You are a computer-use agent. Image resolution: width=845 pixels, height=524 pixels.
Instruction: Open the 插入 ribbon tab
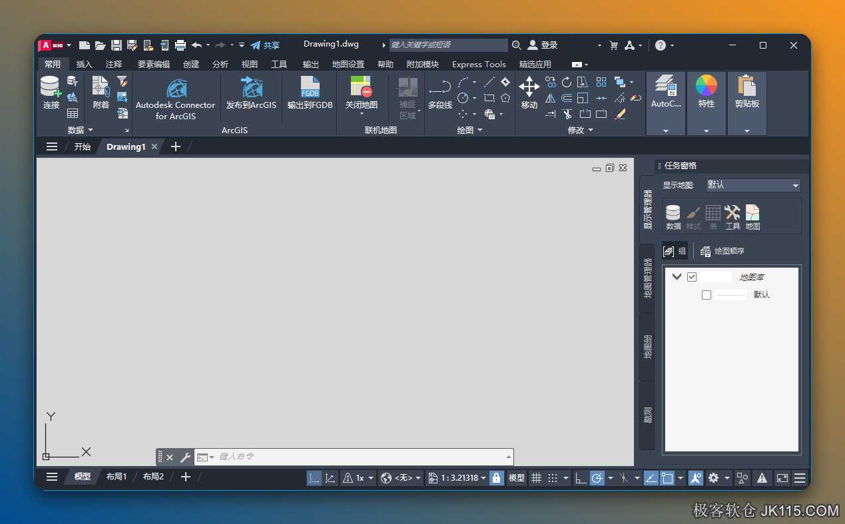pos(85,65)
